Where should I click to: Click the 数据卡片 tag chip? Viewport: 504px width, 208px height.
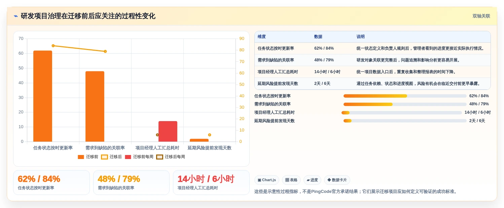[337, 180]
